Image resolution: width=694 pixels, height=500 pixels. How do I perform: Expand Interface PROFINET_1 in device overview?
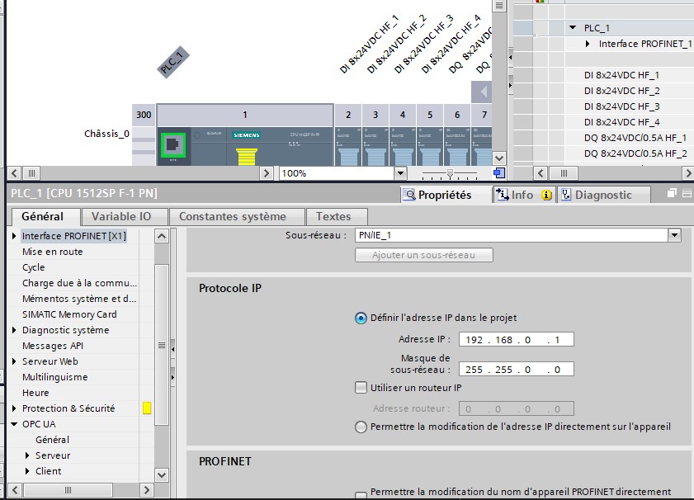pyautogui.click(x=588, y=44)
